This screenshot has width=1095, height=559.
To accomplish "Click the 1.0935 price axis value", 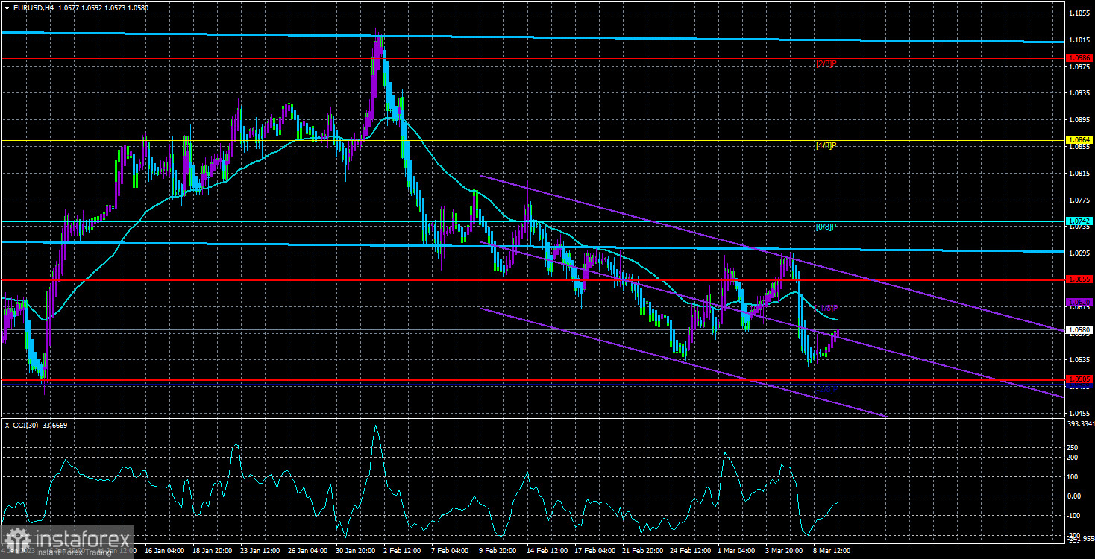I will coord(1079,94).
